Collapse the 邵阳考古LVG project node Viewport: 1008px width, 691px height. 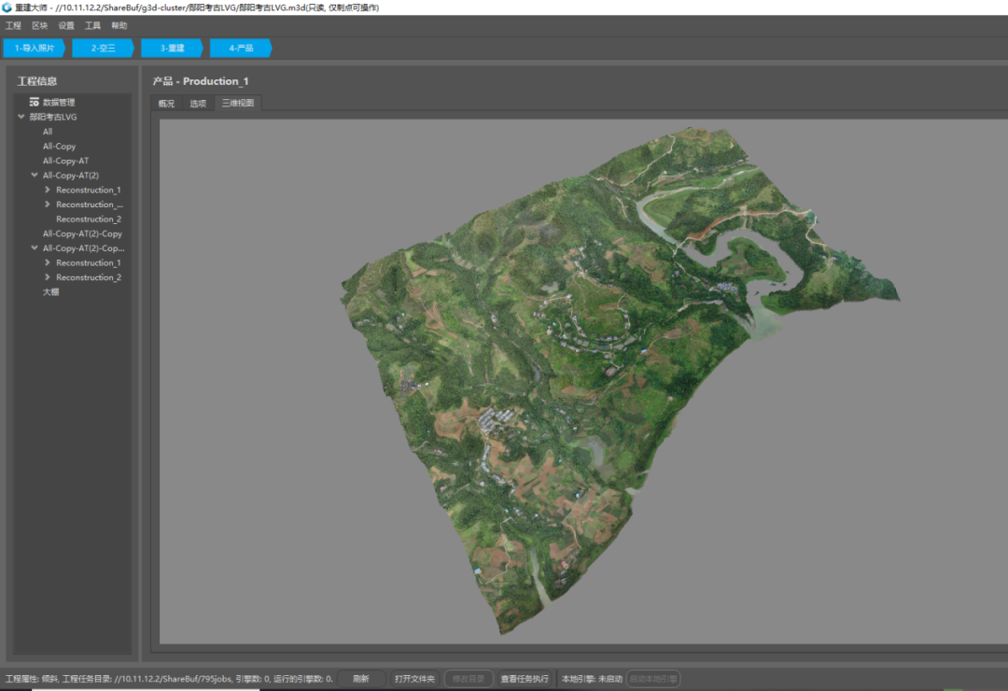point(21,117)
